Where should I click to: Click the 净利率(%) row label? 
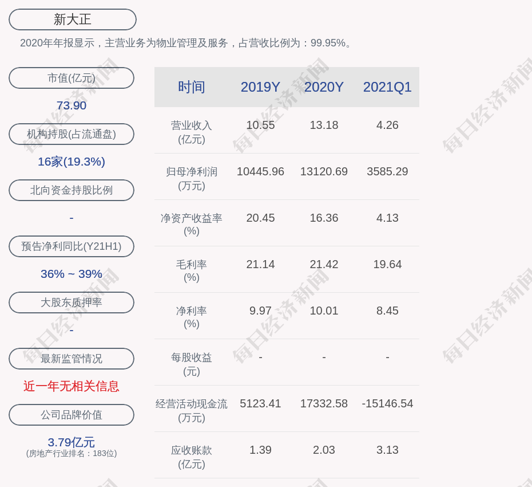point(192,317)
